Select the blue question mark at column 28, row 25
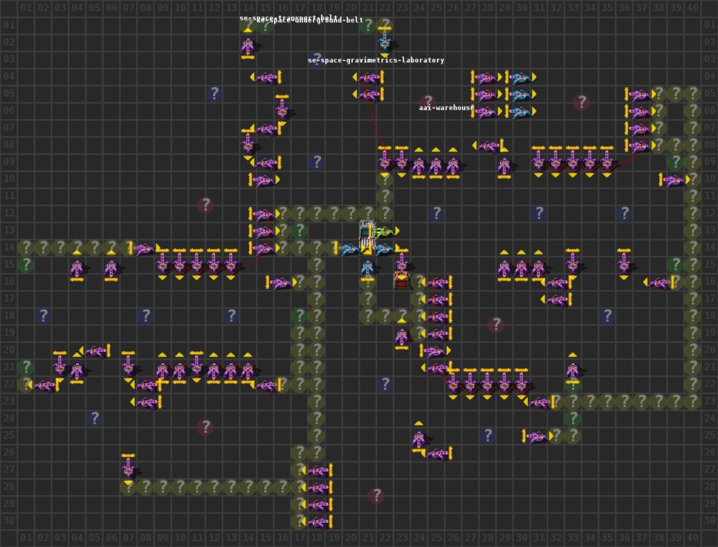718x547 pixels. (487, 435)
